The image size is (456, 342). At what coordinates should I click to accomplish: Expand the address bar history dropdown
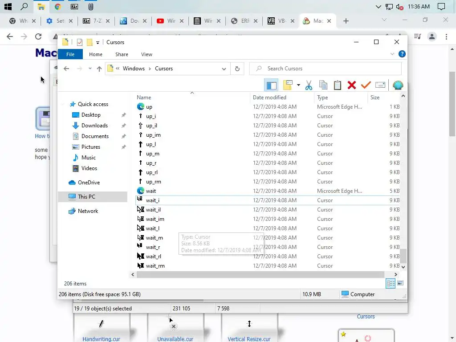(x=224, y=69)
